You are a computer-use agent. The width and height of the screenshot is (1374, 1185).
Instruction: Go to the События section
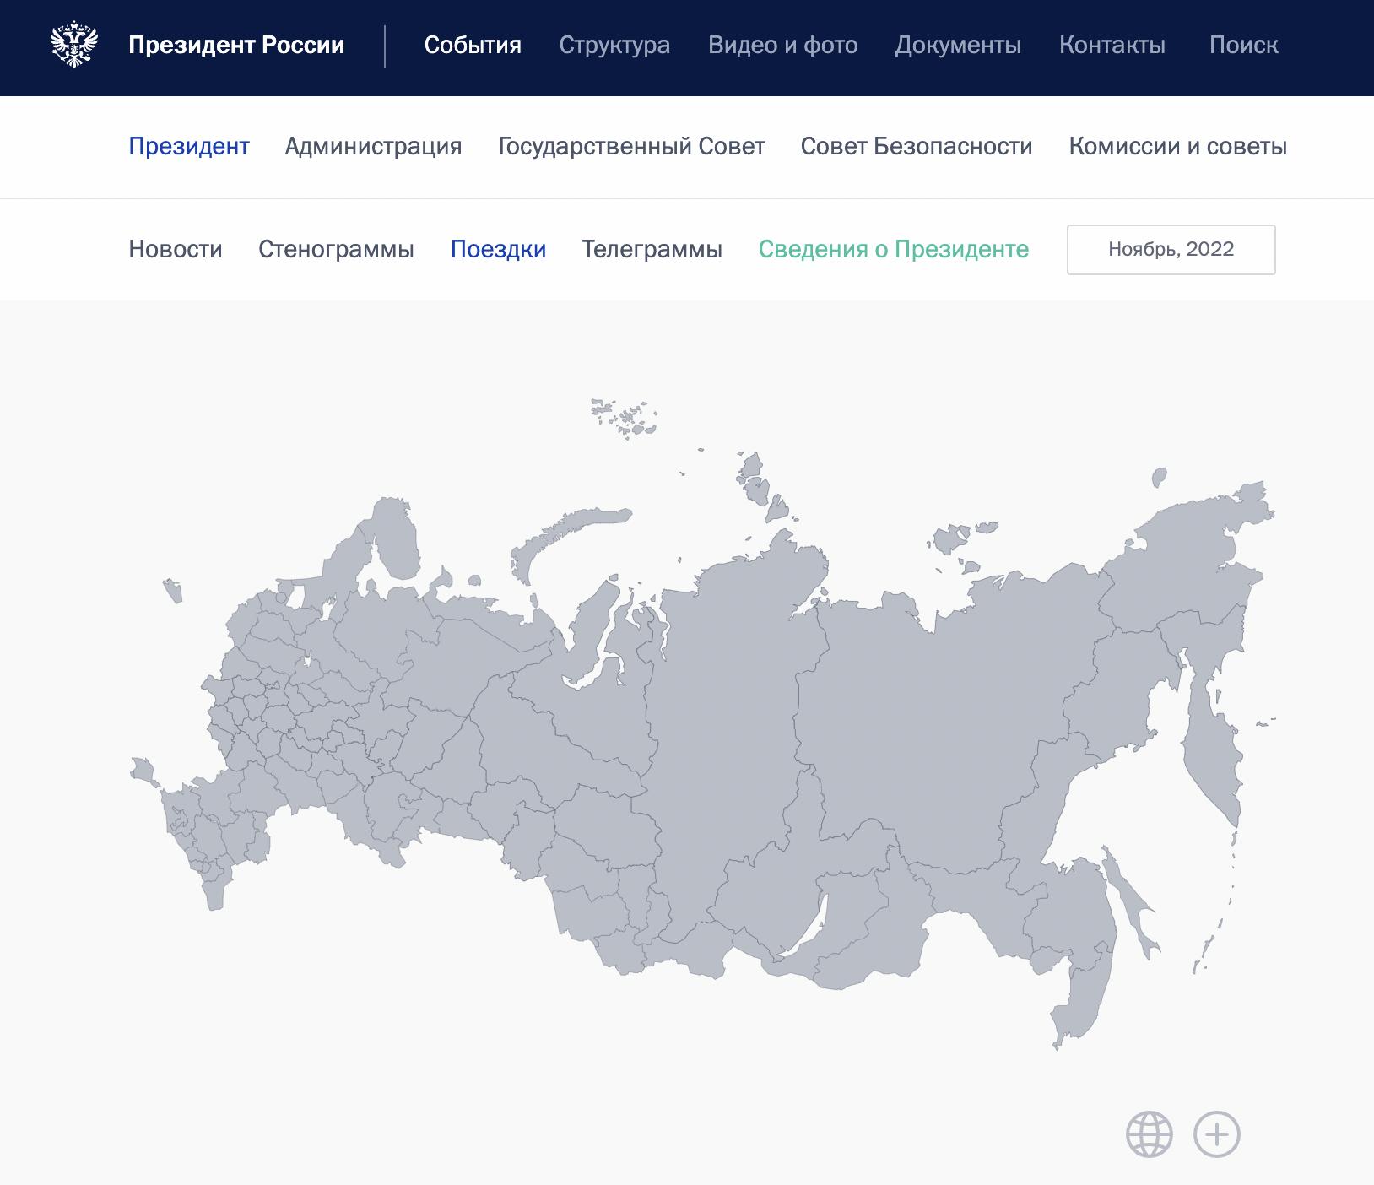pyautogui.click(x=473, y=46)
